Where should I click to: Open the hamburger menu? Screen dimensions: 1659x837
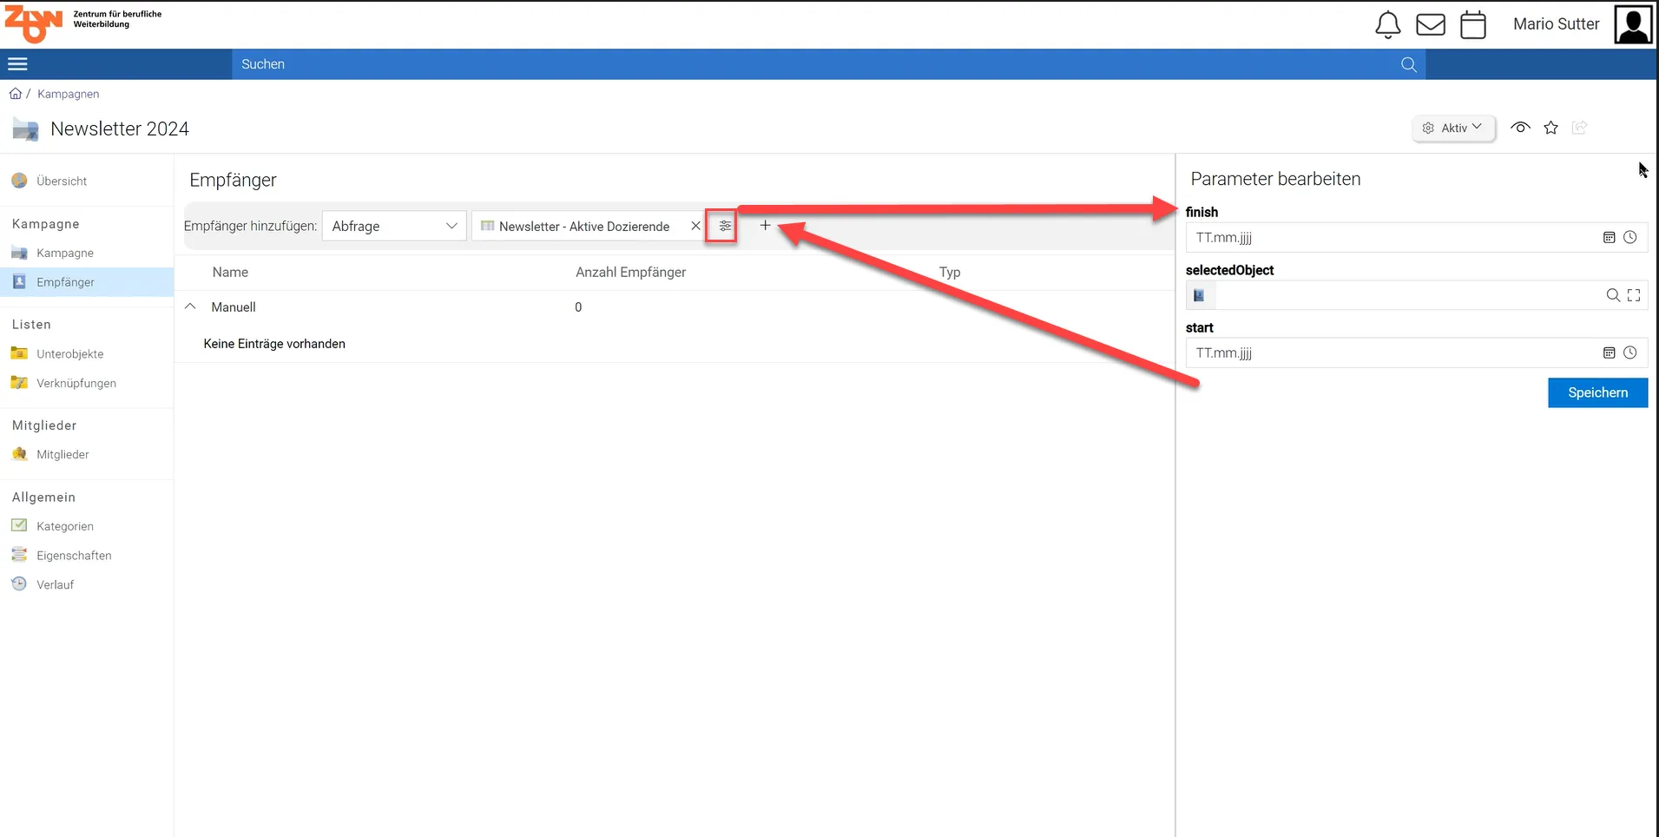17,64
